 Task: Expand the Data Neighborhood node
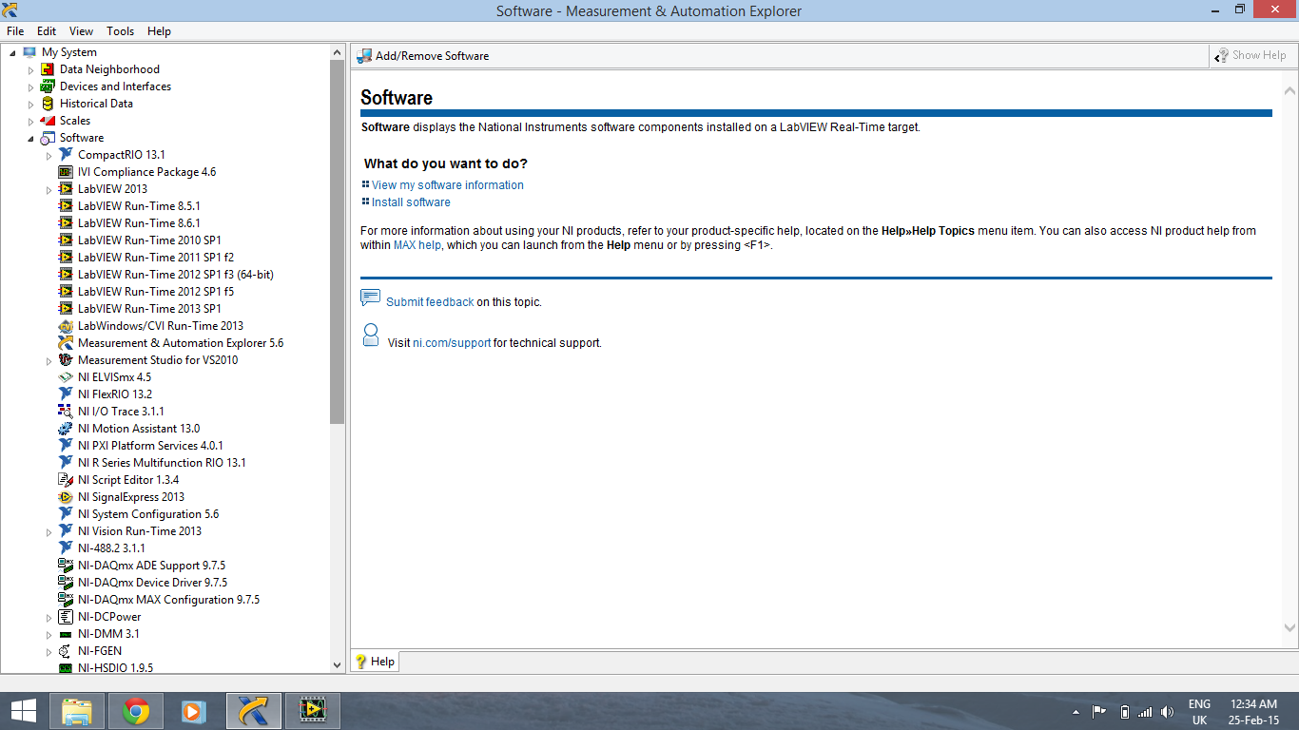30,70
